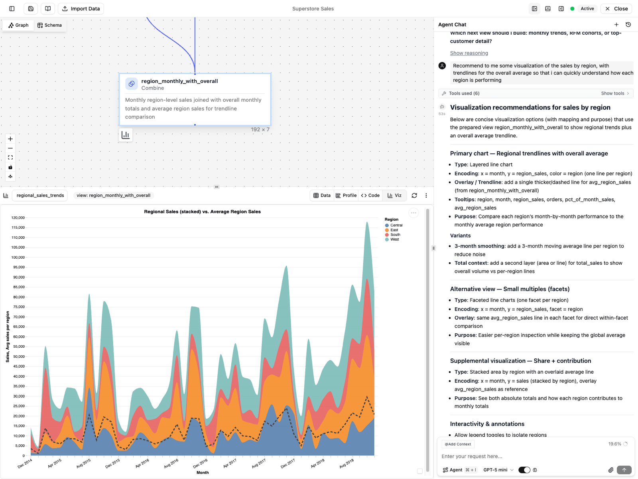638x479 pixels.
Task: Refresh the chart with the reload icon
Action: pos(414,196)
